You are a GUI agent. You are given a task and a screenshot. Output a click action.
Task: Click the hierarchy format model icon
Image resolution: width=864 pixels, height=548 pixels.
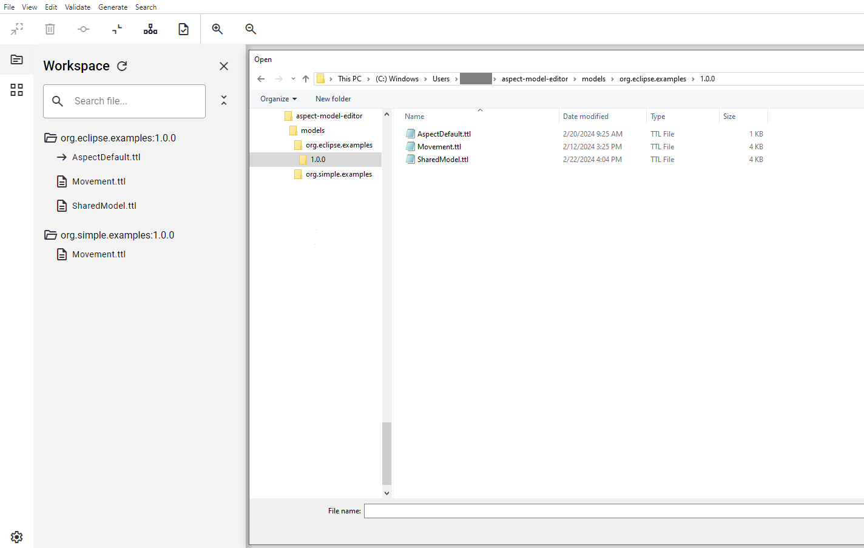[150, 29]
